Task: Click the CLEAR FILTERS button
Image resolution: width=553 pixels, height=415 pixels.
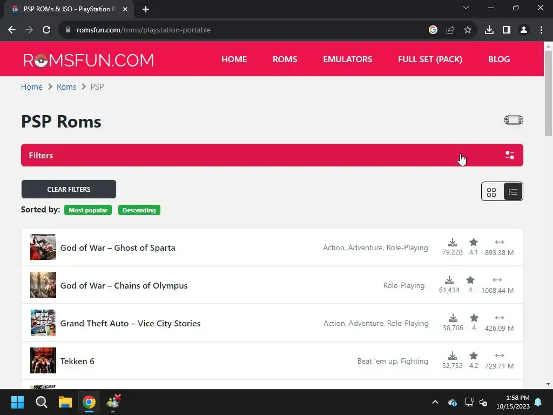Action: [x=69, y=190]
